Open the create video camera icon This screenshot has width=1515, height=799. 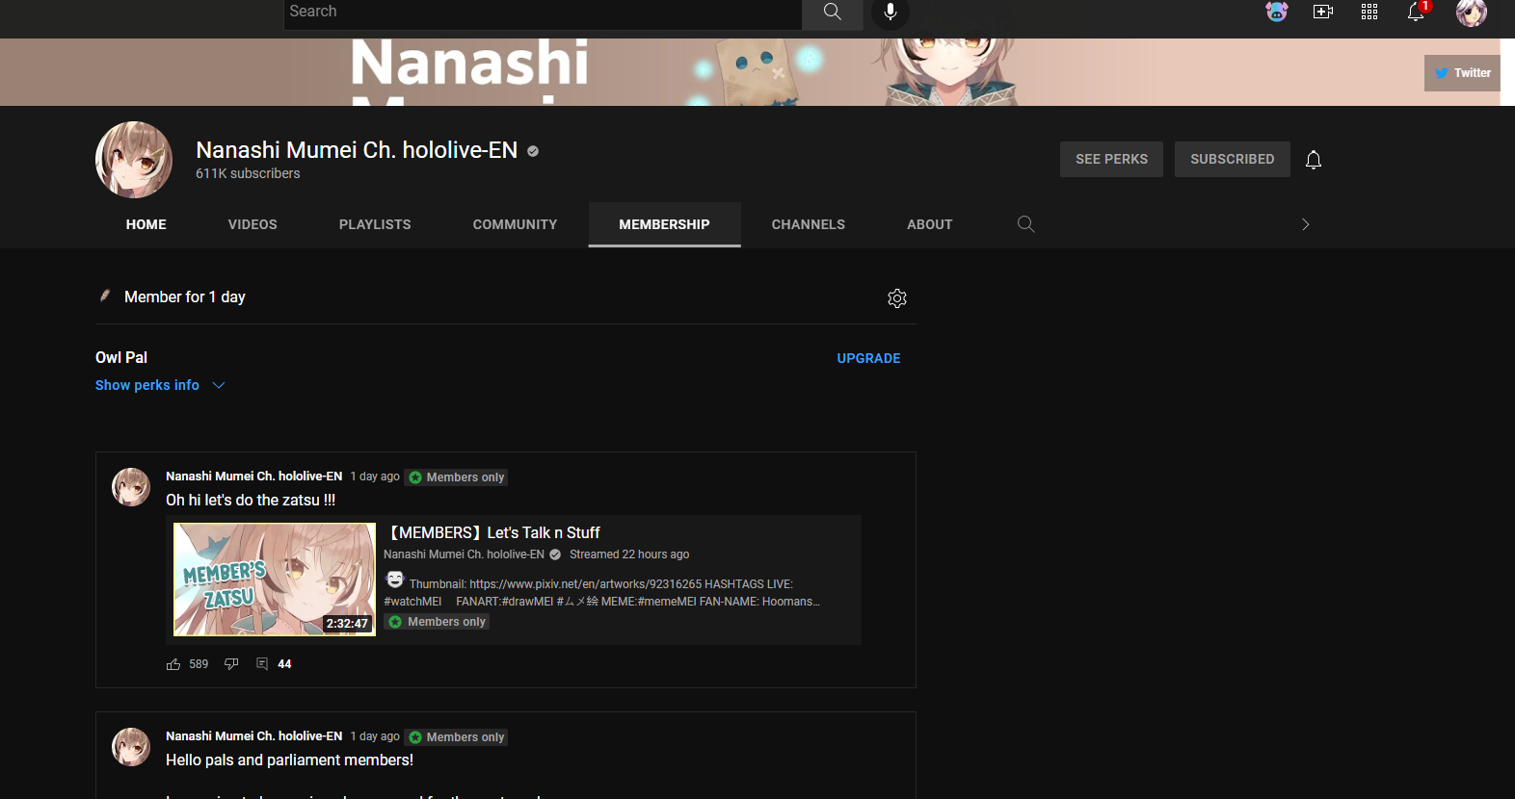point(1323,12)
